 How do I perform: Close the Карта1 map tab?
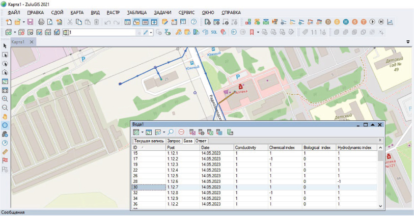click(31, 41)
